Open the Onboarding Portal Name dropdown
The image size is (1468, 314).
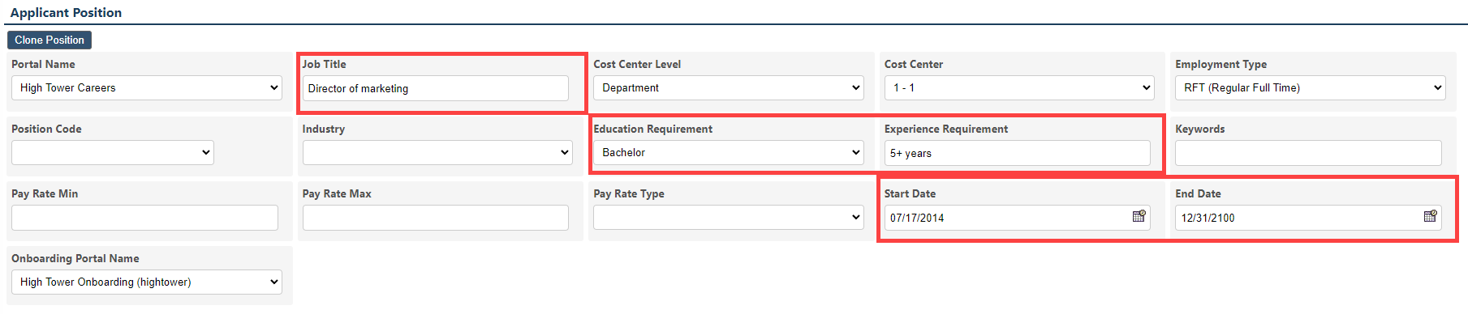147,282
